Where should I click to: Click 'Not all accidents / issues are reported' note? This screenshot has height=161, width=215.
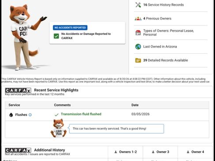coord(37,154)
